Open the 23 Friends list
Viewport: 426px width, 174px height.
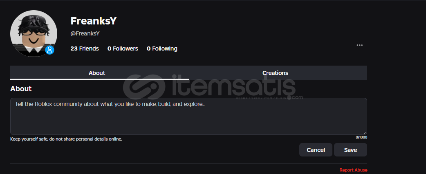85,49
